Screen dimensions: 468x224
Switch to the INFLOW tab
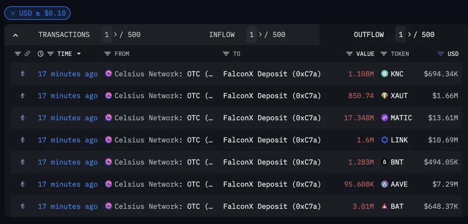(222, 35)
